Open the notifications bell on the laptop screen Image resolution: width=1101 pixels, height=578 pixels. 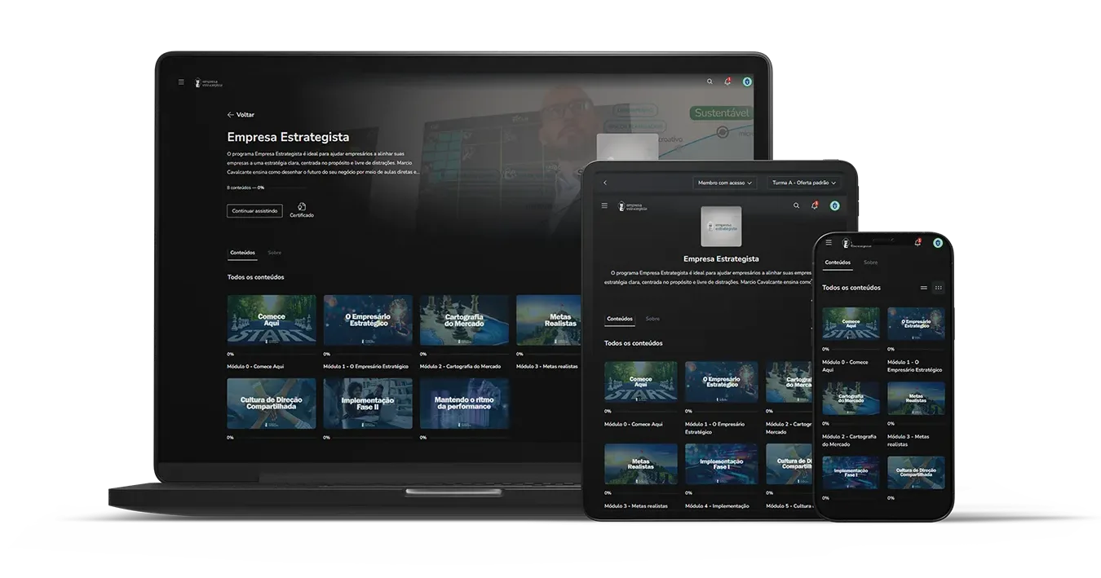[727, 82]
